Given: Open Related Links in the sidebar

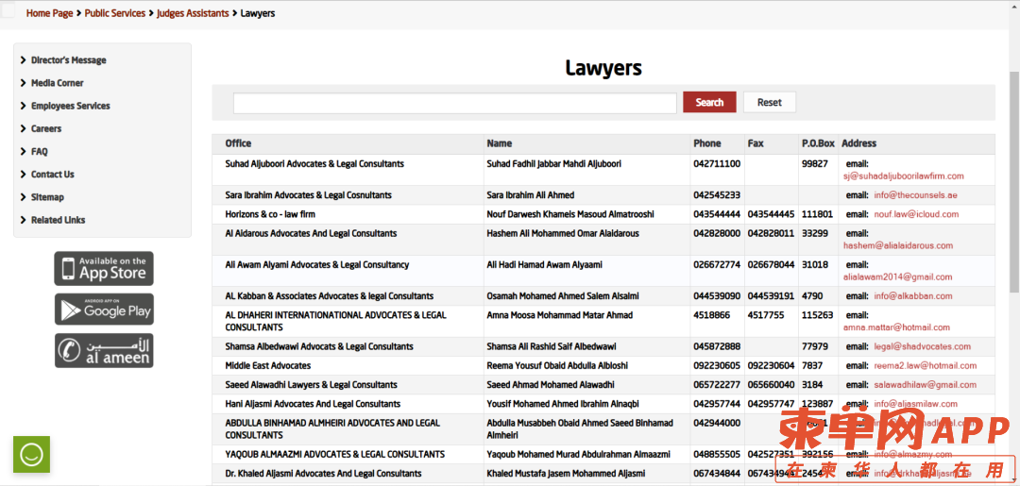Looking at the screenshot, I should tap(58, 220).
